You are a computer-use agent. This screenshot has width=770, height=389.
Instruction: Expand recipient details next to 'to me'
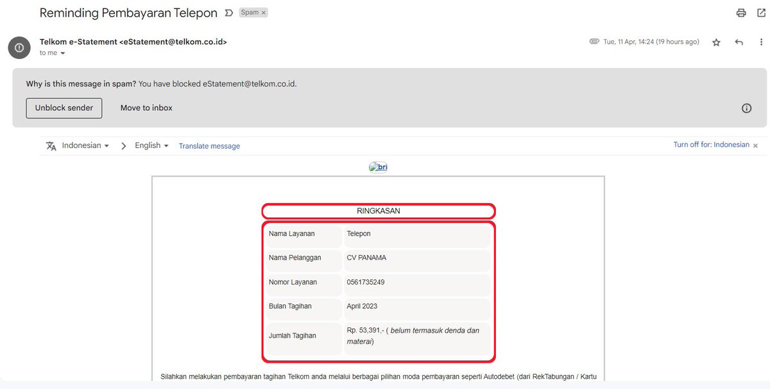click(x=63, y=53)
